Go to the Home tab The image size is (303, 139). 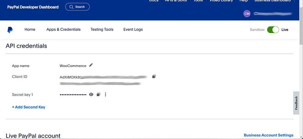click(30, 29)
